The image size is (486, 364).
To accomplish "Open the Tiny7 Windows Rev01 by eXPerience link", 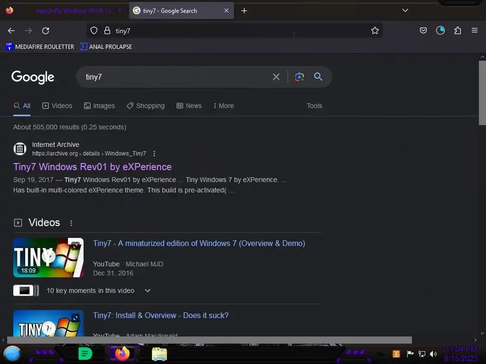I will tap(93, 167).
